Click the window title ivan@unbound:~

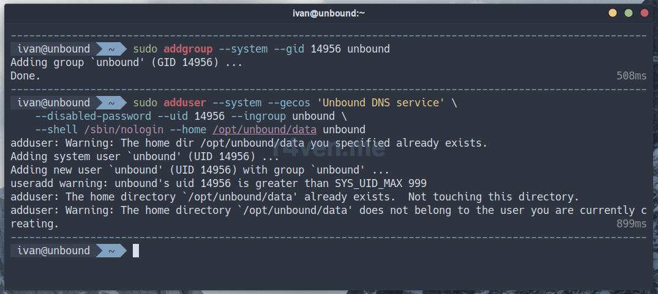point(329,13)
